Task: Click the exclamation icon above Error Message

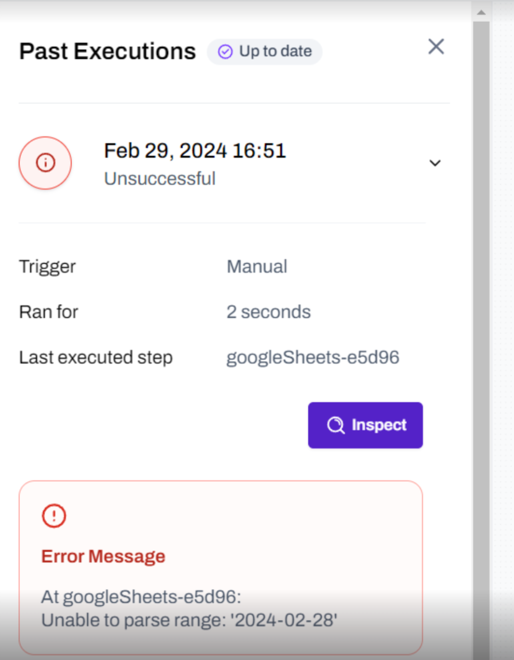Action: tap(54, 515)
